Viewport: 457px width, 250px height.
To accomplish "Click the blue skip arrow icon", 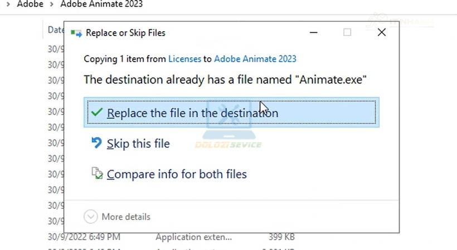I will tap(96, 143).
